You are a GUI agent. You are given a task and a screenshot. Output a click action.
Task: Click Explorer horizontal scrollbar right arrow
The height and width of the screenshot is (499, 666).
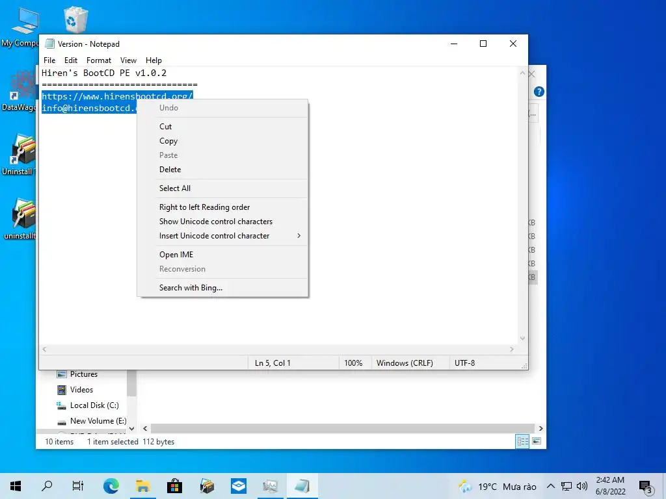(x=540, y=429)
